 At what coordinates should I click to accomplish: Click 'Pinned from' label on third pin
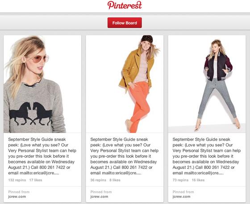(183, 192)
